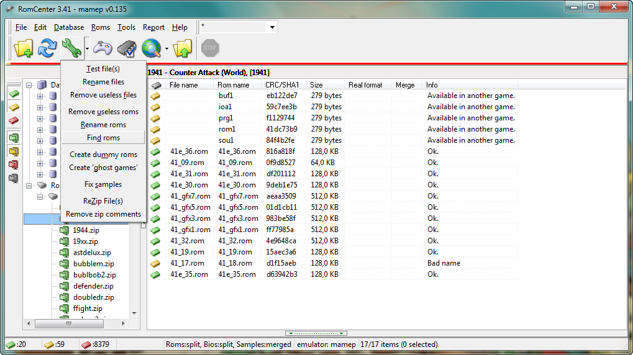Click the add folder toolbar icon
This screenshot has width=633, height=355.
(23, 48)
